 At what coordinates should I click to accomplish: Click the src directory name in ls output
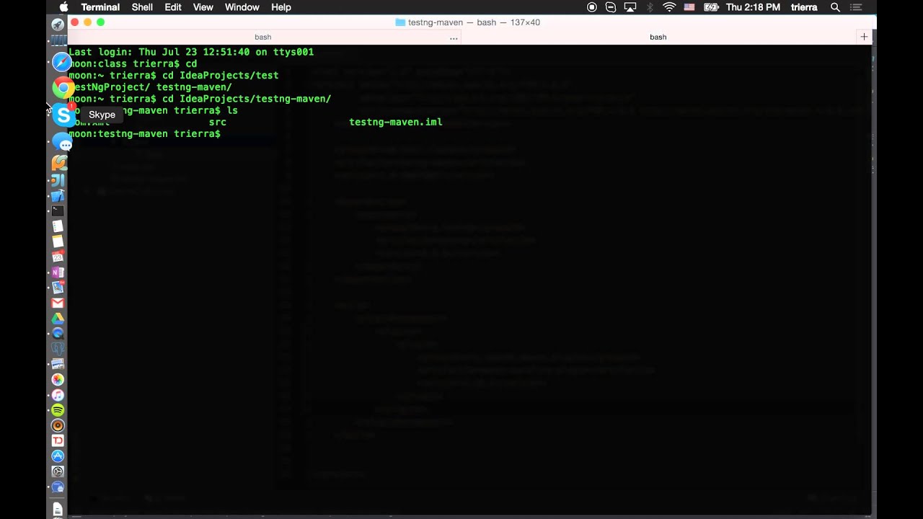point(218,122)
